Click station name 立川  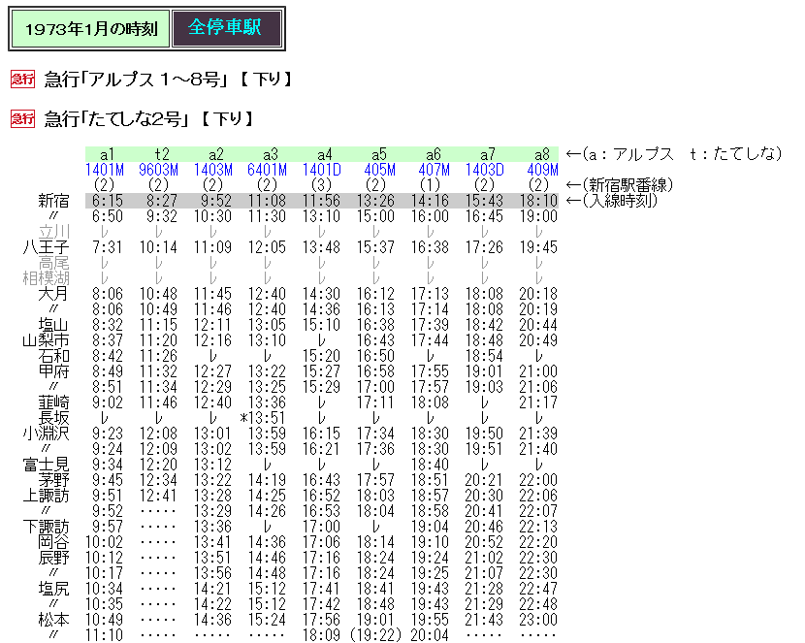[53, 232]
